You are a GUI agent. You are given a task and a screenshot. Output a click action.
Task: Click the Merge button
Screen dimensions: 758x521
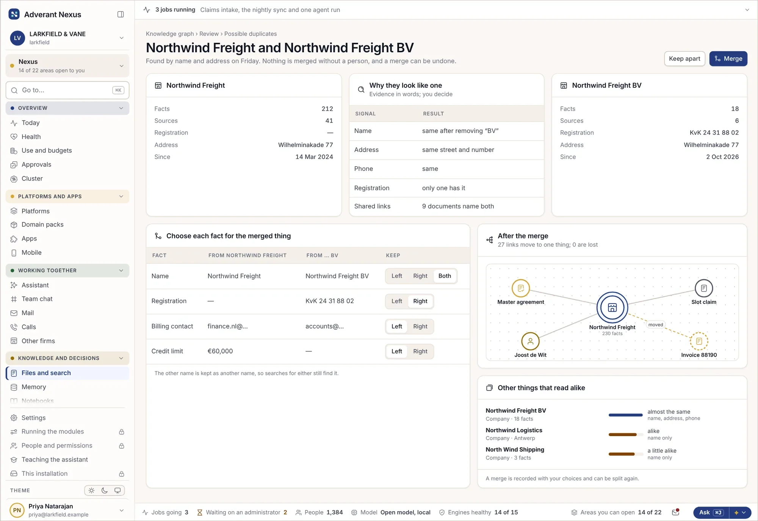tap(728, 59)
